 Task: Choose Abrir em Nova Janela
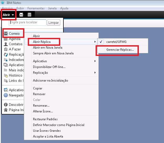48,48
